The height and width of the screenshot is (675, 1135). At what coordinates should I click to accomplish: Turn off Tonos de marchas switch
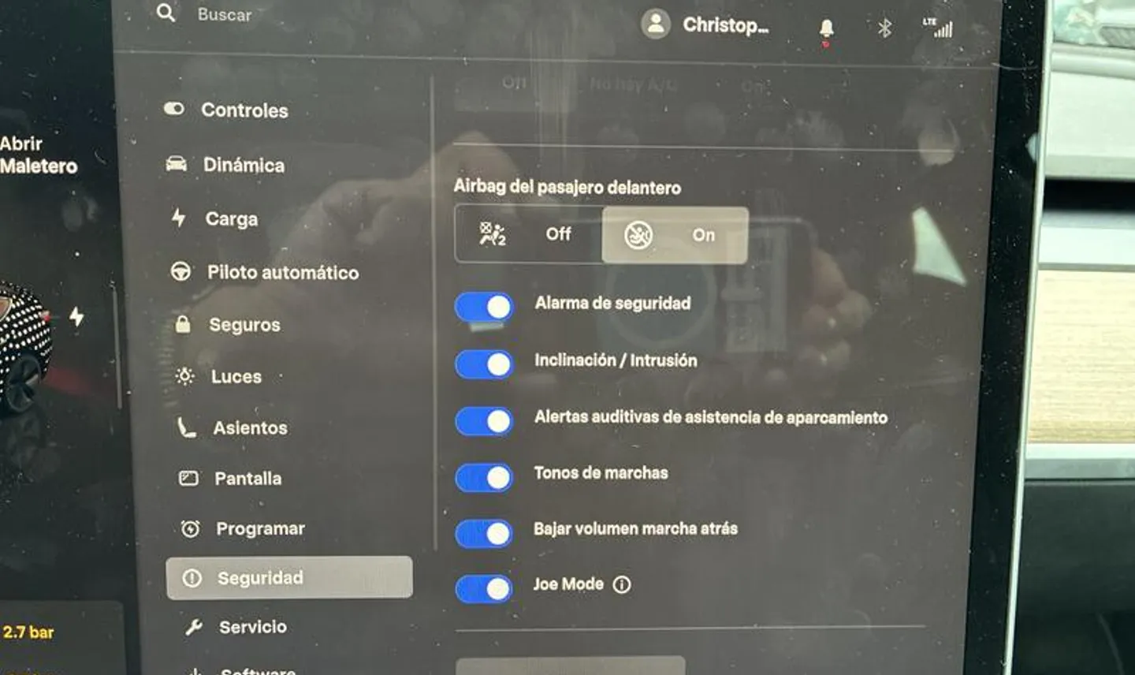click(x=484, y=477)
